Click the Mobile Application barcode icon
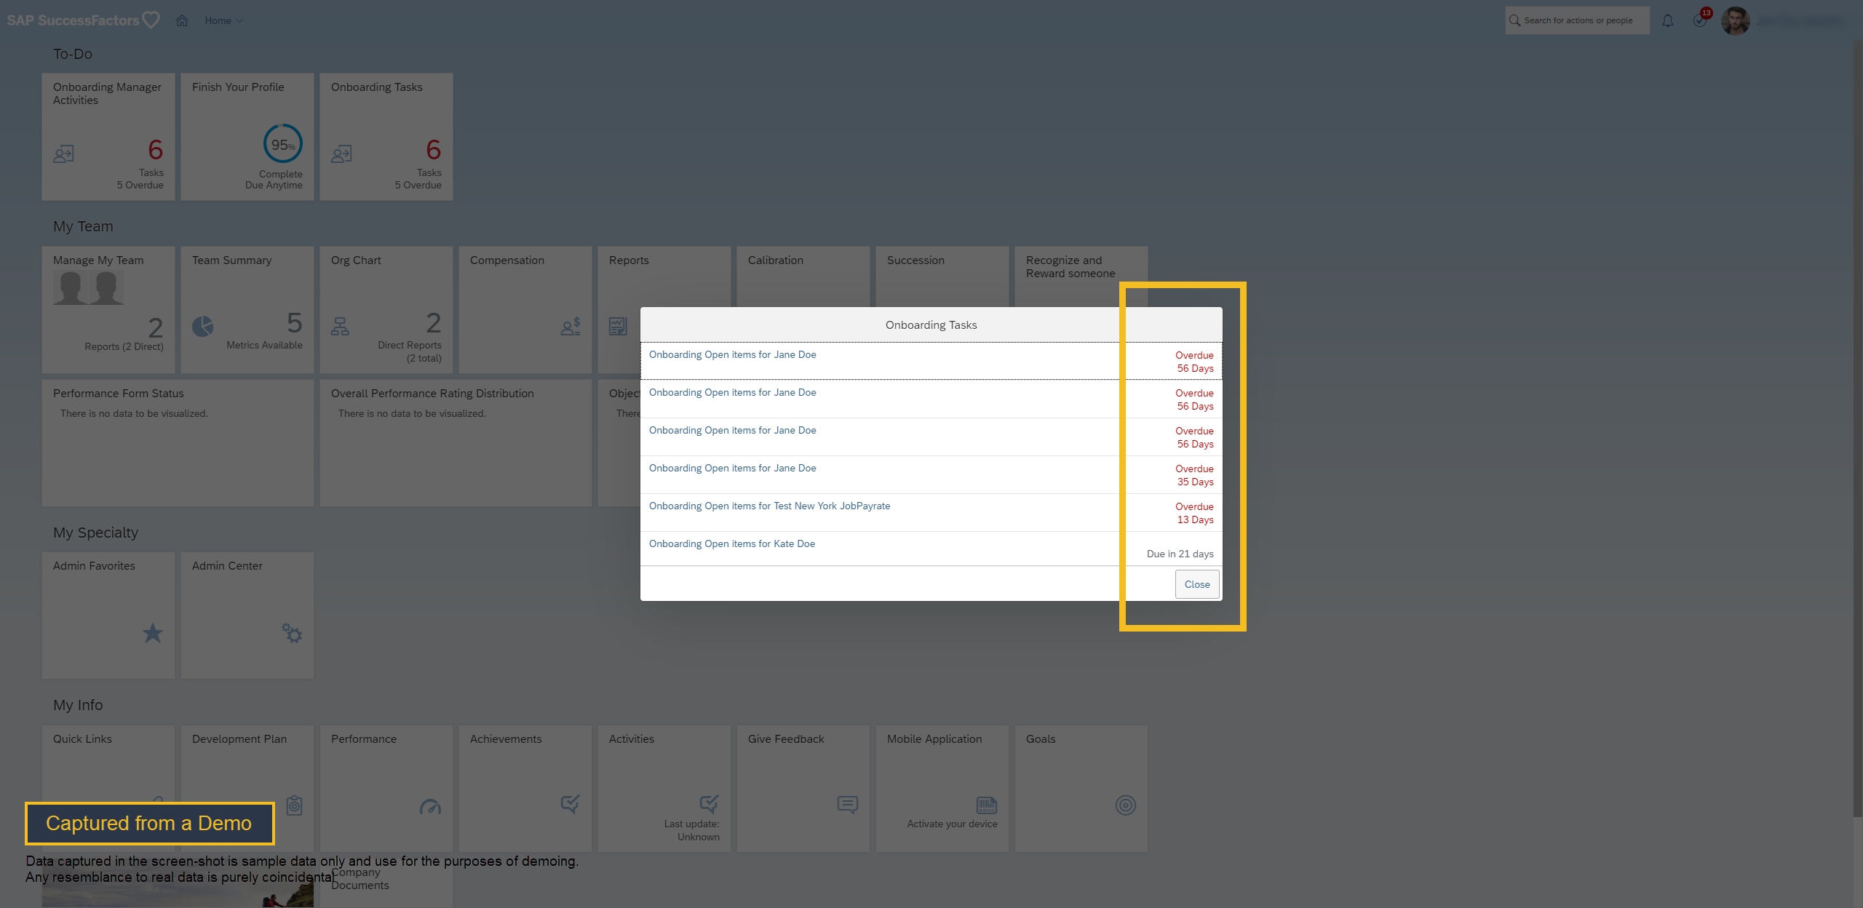This screenshot has width=1863, height=908. [987, 805]
